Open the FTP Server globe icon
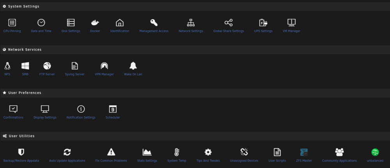The image size is (390, 168). click(x=47, y=66)
